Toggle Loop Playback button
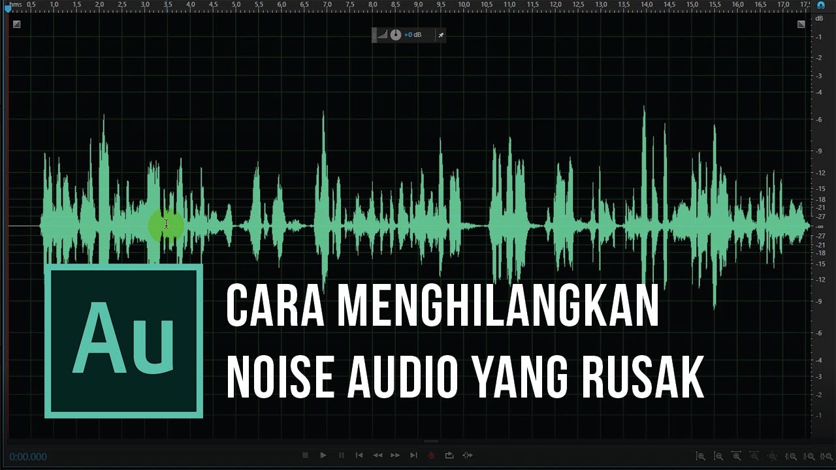 pos(449,455)
